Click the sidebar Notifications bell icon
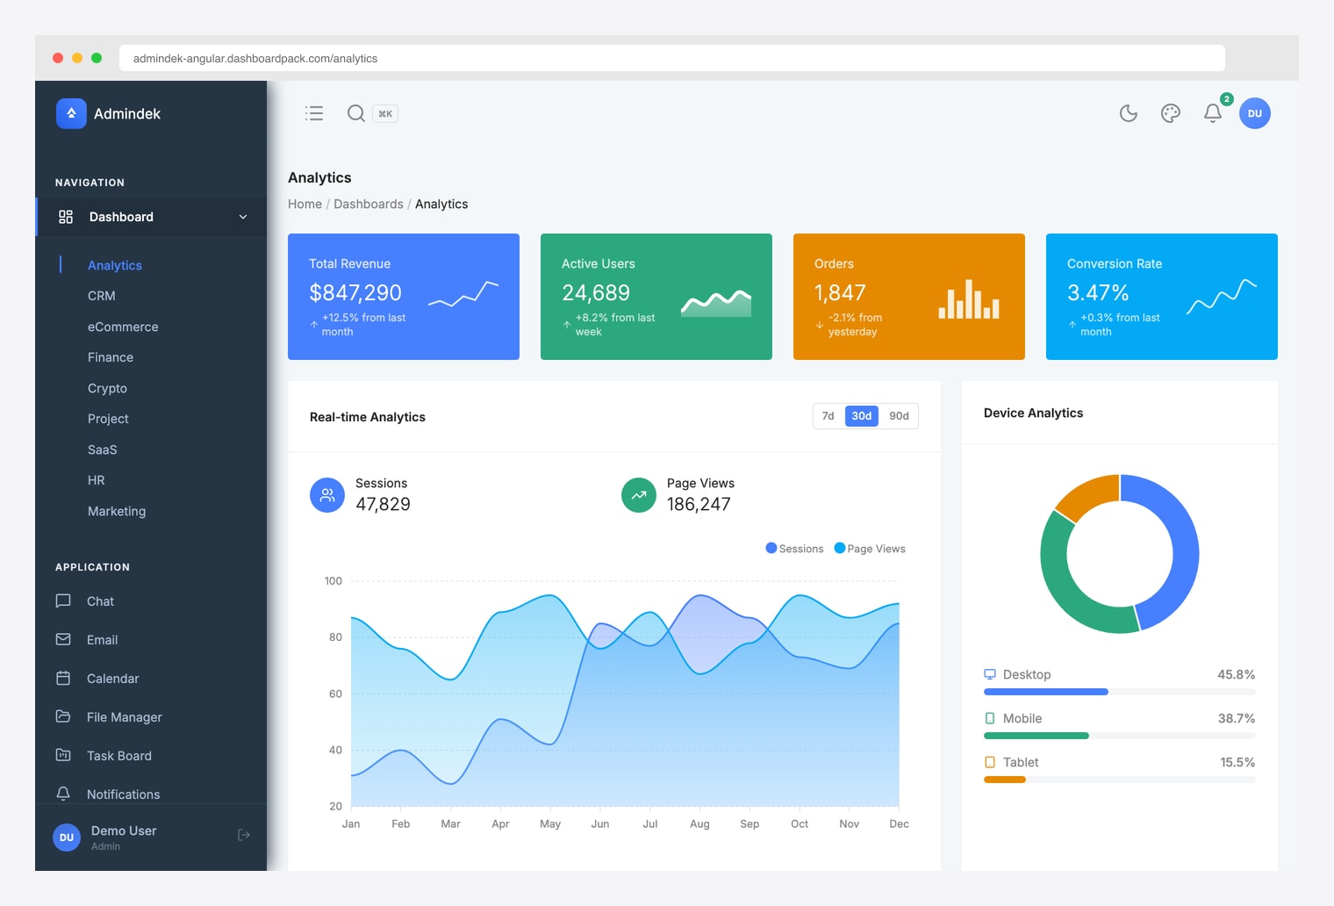 [63, 795]
